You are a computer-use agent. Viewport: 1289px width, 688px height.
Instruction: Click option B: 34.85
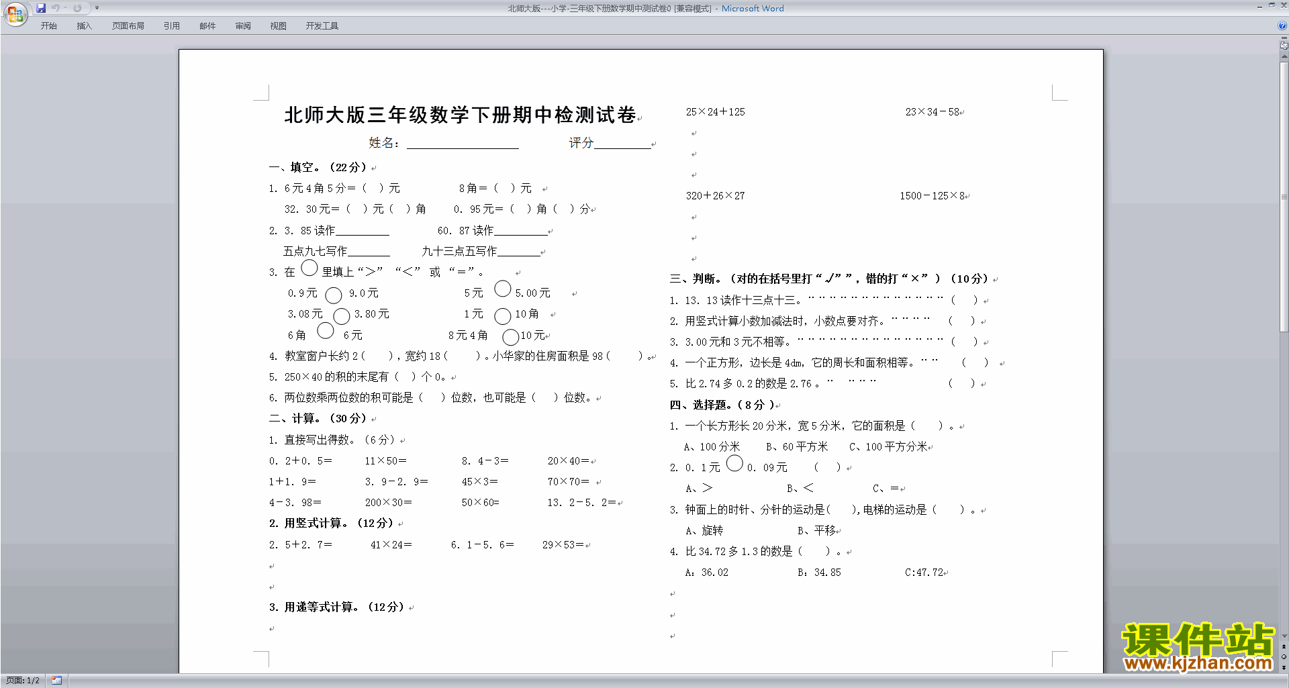click(x=819, y=573)
